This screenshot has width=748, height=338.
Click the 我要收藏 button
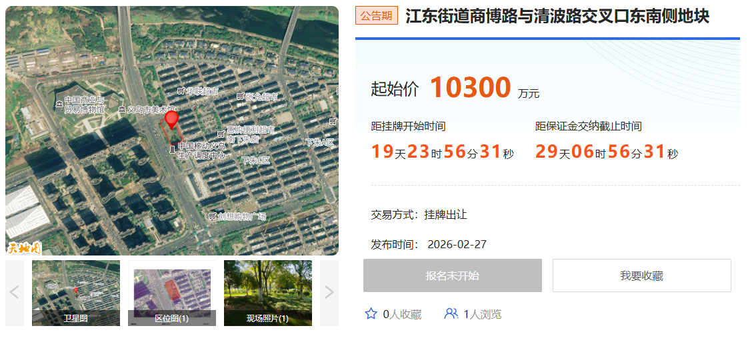[x=641, y=275]
